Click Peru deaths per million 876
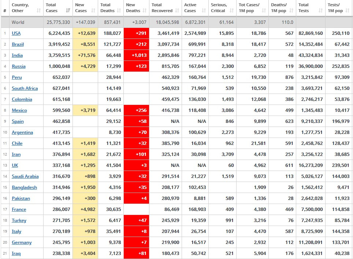The width and height of the screenshot is (353, 259). click(x=289, y=77)
